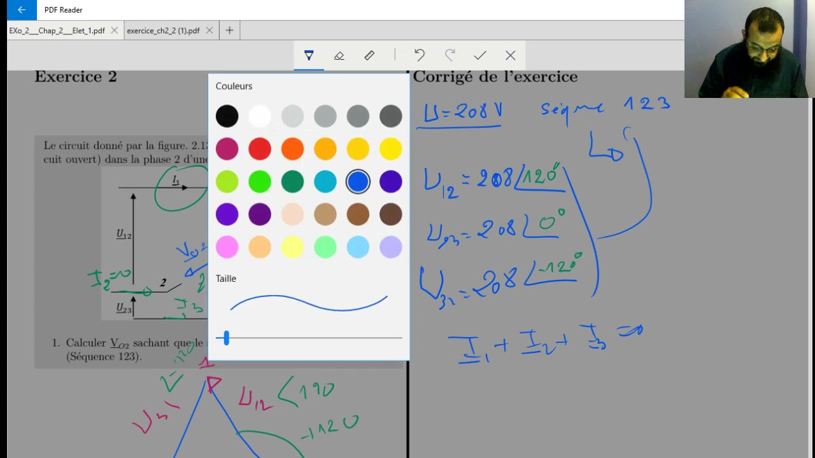Viewport: 815px width, 458px height.
Task: Choose the selected blue color swatch
Action: point(358,182)
